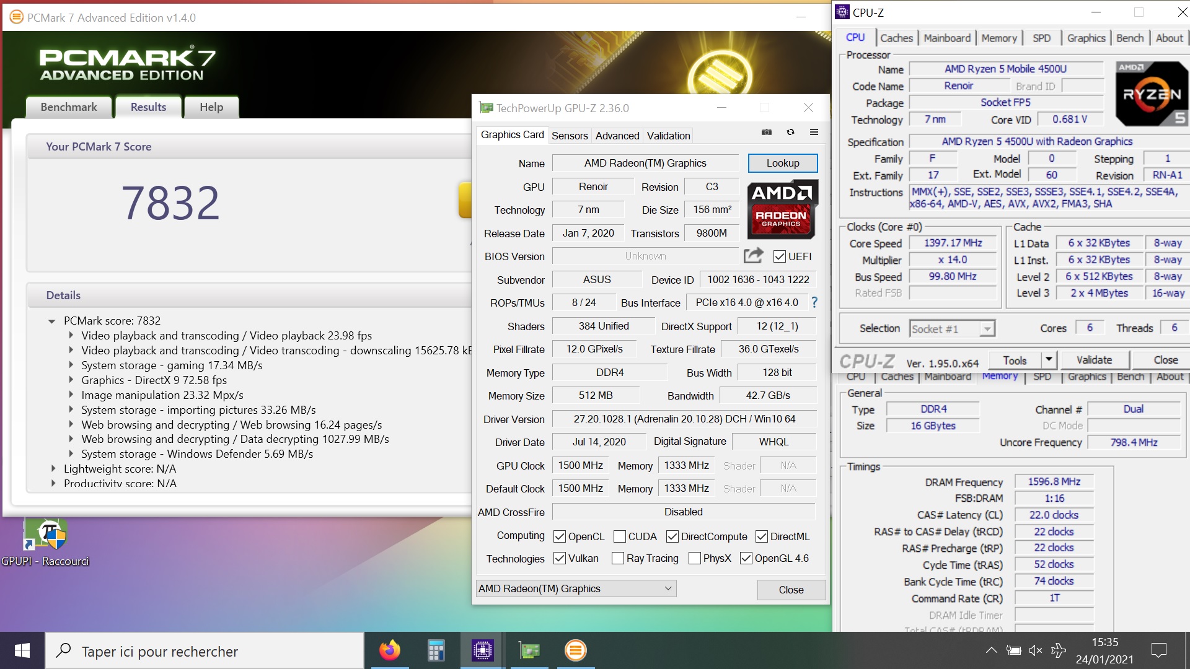Open CPU-Z Tools dropdown arrow
The height and width of the screenshot is (669, 1190).
click(x=1048, y=360)
